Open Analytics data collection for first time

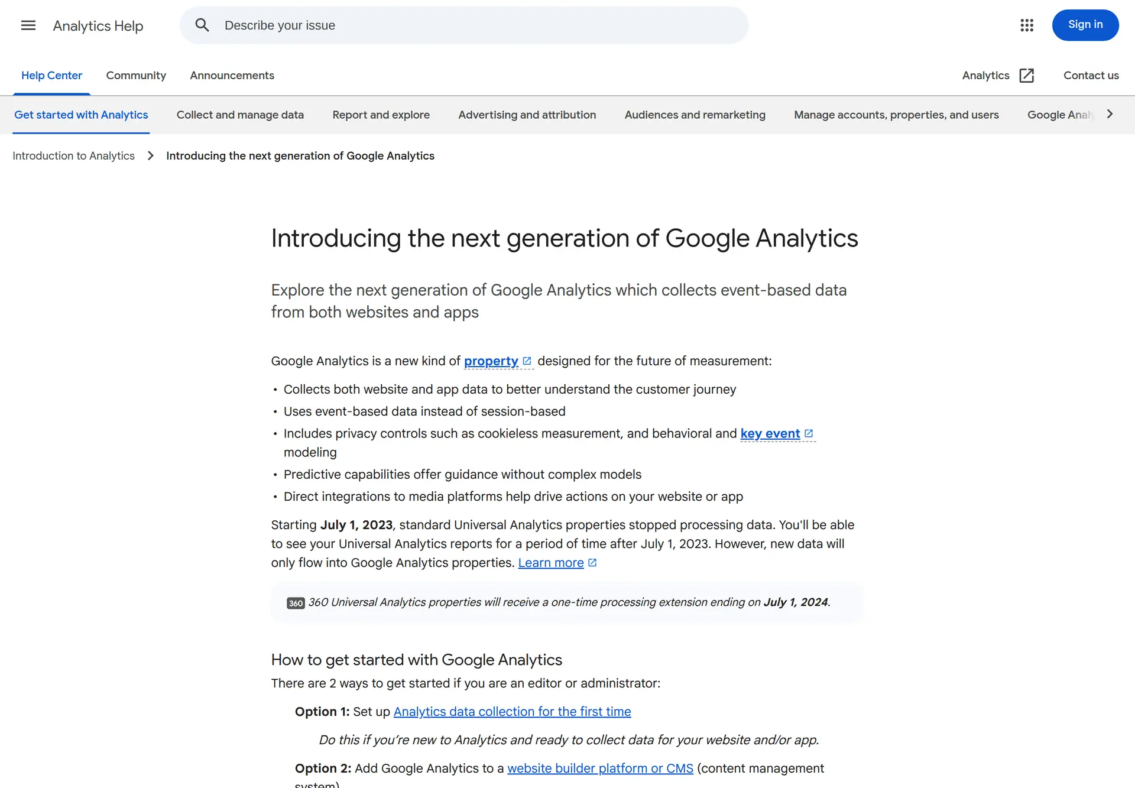(512, 712)
